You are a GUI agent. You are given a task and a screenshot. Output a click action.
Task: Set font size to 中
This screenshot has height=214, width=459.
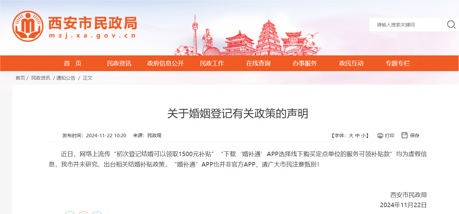pos(357,136)
